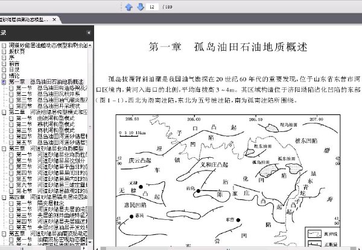This screenshot has height=250, width=362.
Task: Open section 第二节 辫状河构型模式
Action: [45, 125]
